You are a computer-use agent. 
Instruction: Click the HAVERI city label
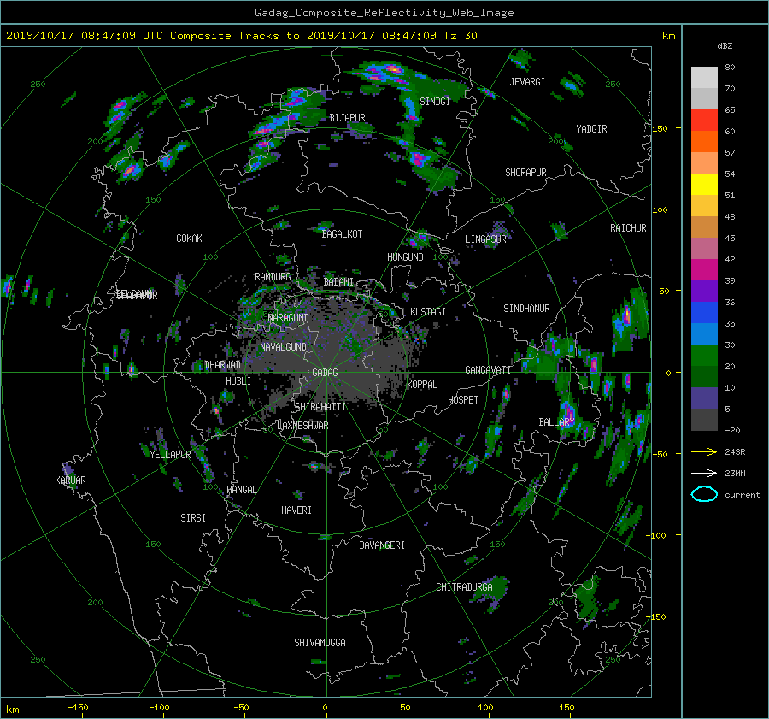[296, 510]
